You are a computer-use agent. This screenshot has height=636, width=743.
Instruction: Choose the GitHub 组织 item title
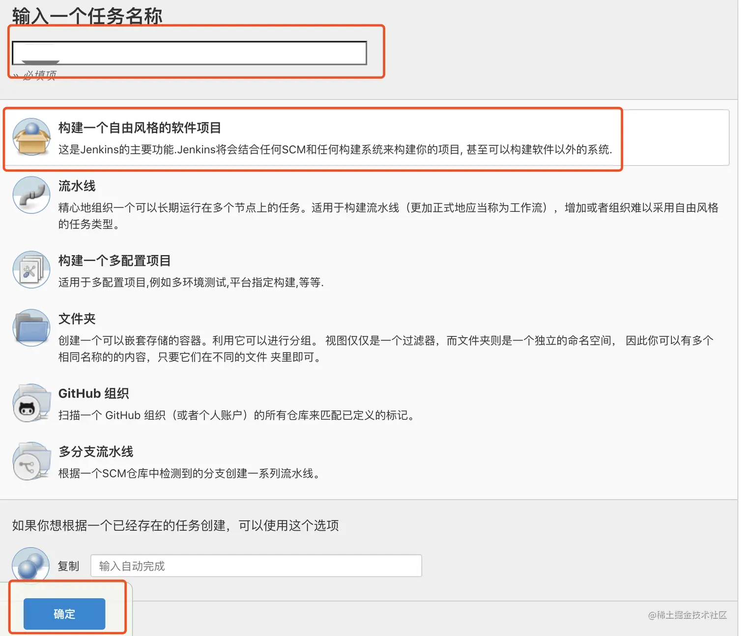[x=93, y=394]
